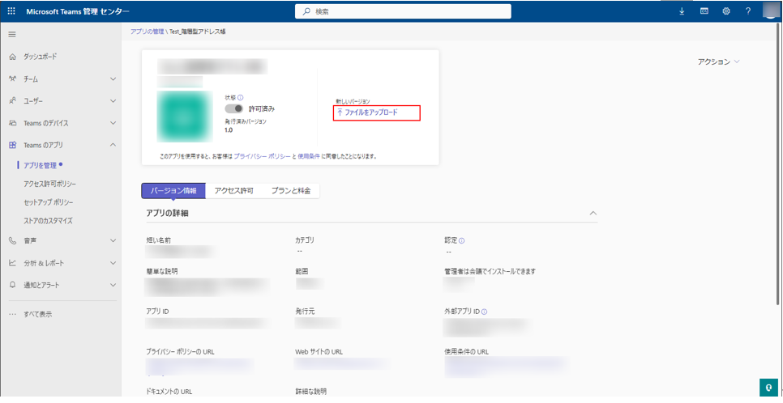
Task: Open Cloud Shell icon in the header
Action: click(704, 11)
